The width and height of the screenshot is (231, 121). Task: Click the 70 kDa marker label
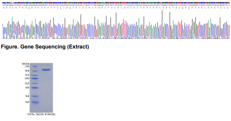coord(27,67)
